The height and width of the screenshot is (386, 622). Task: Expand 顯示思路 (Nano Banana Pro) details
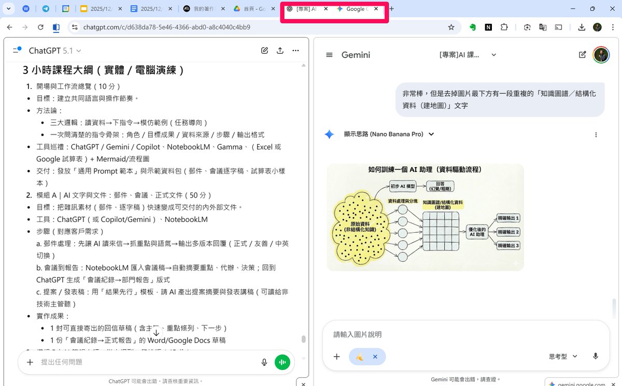pos(432,134)
